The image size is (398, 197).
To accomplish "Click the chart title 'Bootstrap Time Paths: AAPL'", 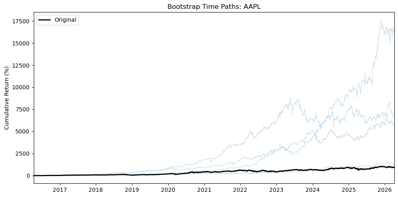I will (214, 7).
